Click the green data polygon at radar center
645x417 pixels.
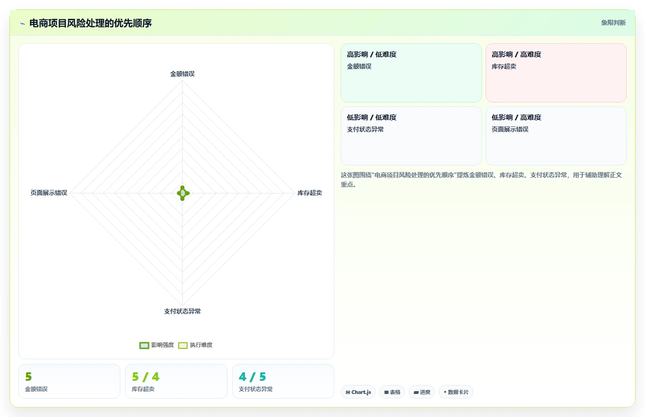[x=182, y=193]
